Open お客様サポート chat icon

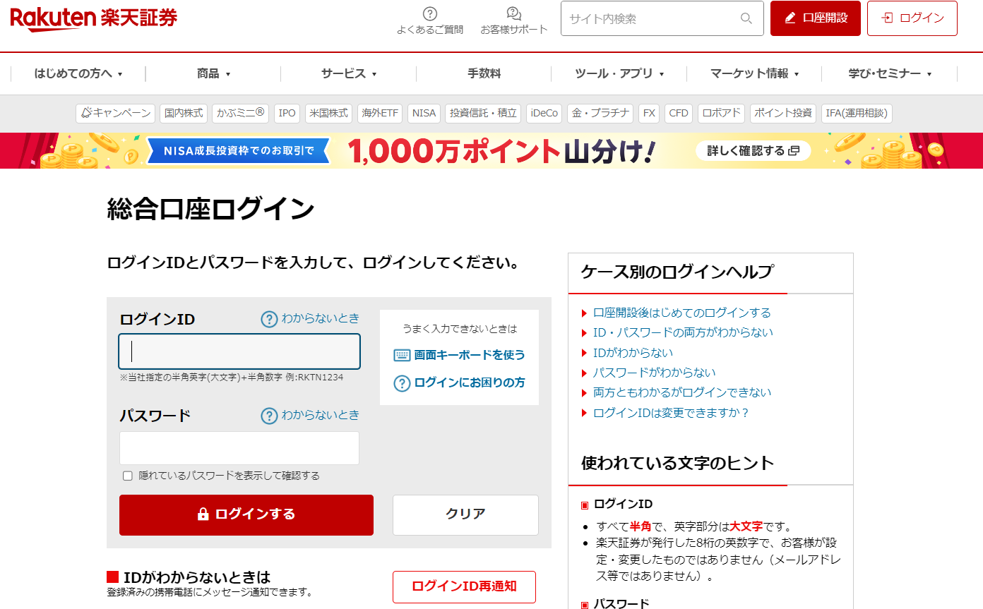pyautogui.click(x=514, y=13)
